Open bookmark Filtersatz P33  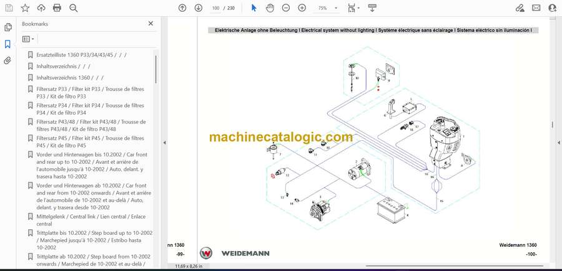click(90, 93)
